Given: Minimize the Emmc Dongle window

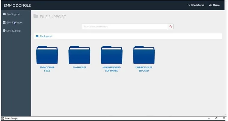Looking at the screenshot, I should click(209, 118).
